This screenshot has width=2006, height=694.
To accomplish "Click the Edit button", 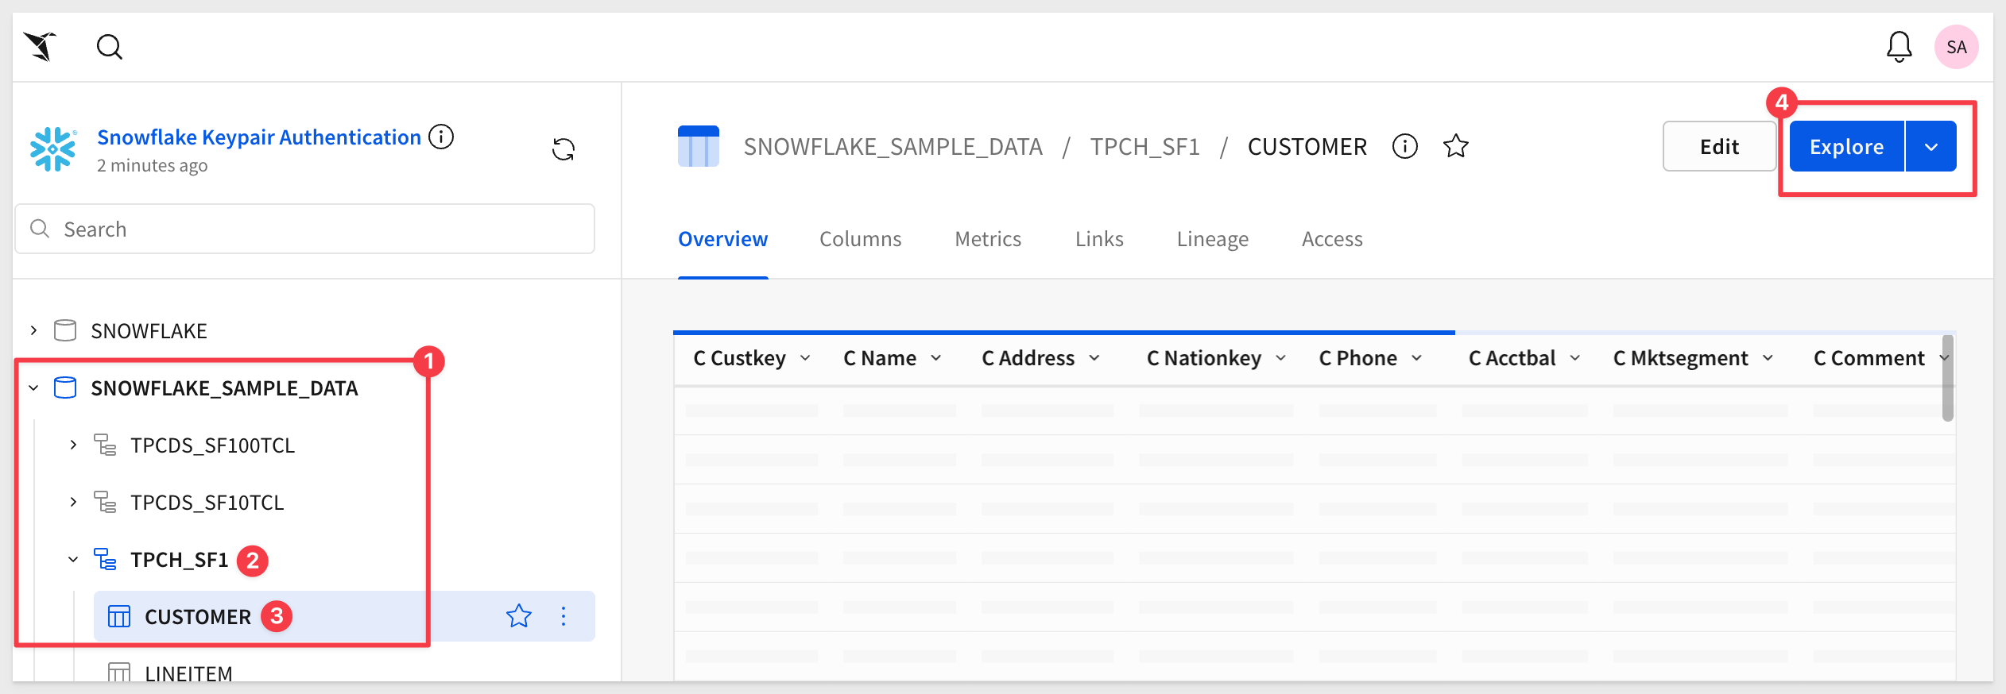I will coord(1719,146).
